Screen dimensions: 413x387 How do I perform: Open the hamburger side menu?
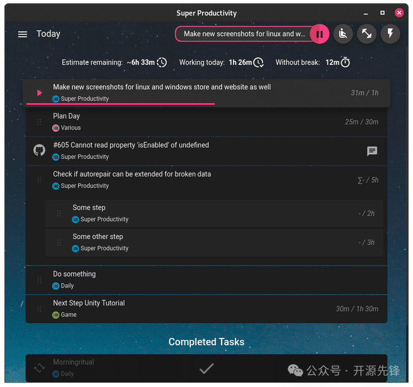click(x=22, y=34)
